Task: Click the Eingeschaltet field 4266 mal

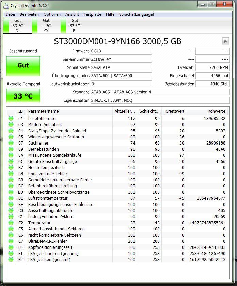Action: tap(212, 76)
